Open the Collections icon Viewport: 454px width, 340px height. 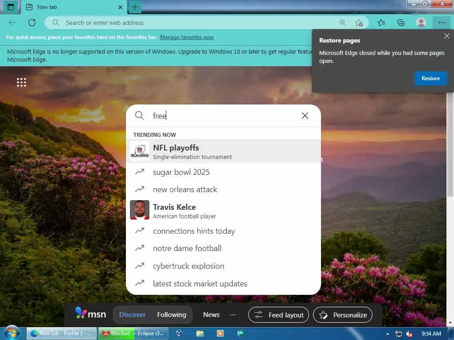pyautogui.click(x=401, y=23)
